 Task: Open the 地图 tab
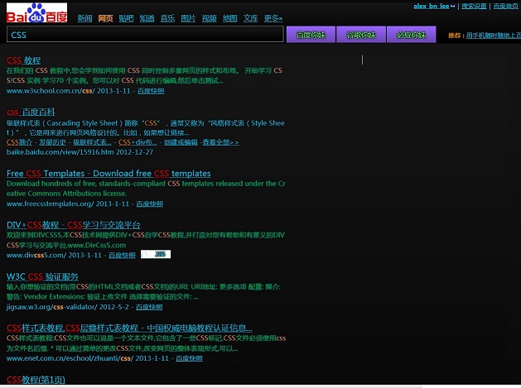(x=230, y=18)
